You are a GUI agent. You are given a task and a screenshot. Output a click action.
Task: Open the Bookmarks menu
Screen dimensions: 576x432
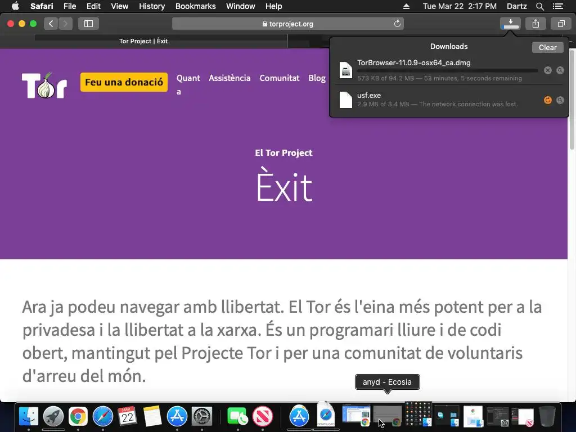pyautogui.click(x=195, y=6)
